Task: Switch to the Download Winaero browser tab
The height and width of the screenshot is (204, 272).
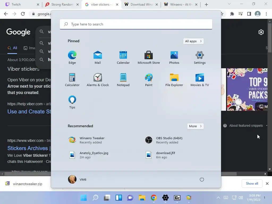Action: point(141,5)
